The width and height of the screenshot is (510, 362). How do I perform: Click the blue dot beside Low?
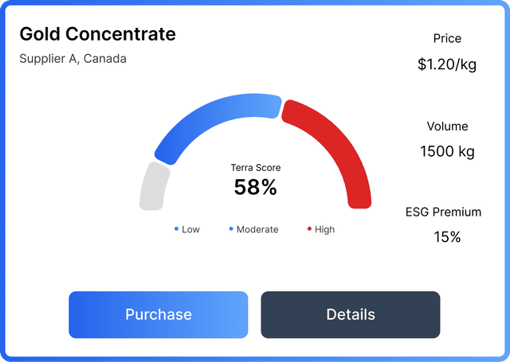tap(176, 229)
